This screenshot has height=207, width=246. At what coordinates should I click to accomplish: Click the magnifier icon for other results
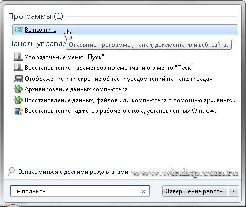pos(11,172)
